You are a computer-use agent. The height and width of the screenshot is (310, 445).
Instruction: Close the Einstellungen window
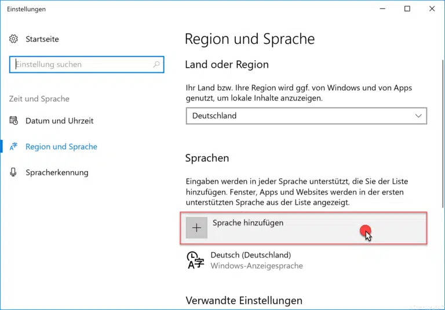pos(432,9)
